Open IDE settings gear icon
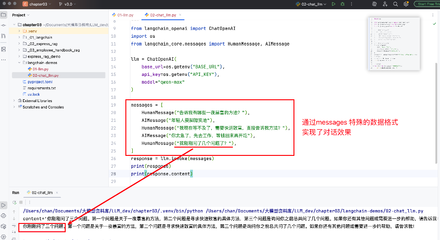 (x=406, y=4)
